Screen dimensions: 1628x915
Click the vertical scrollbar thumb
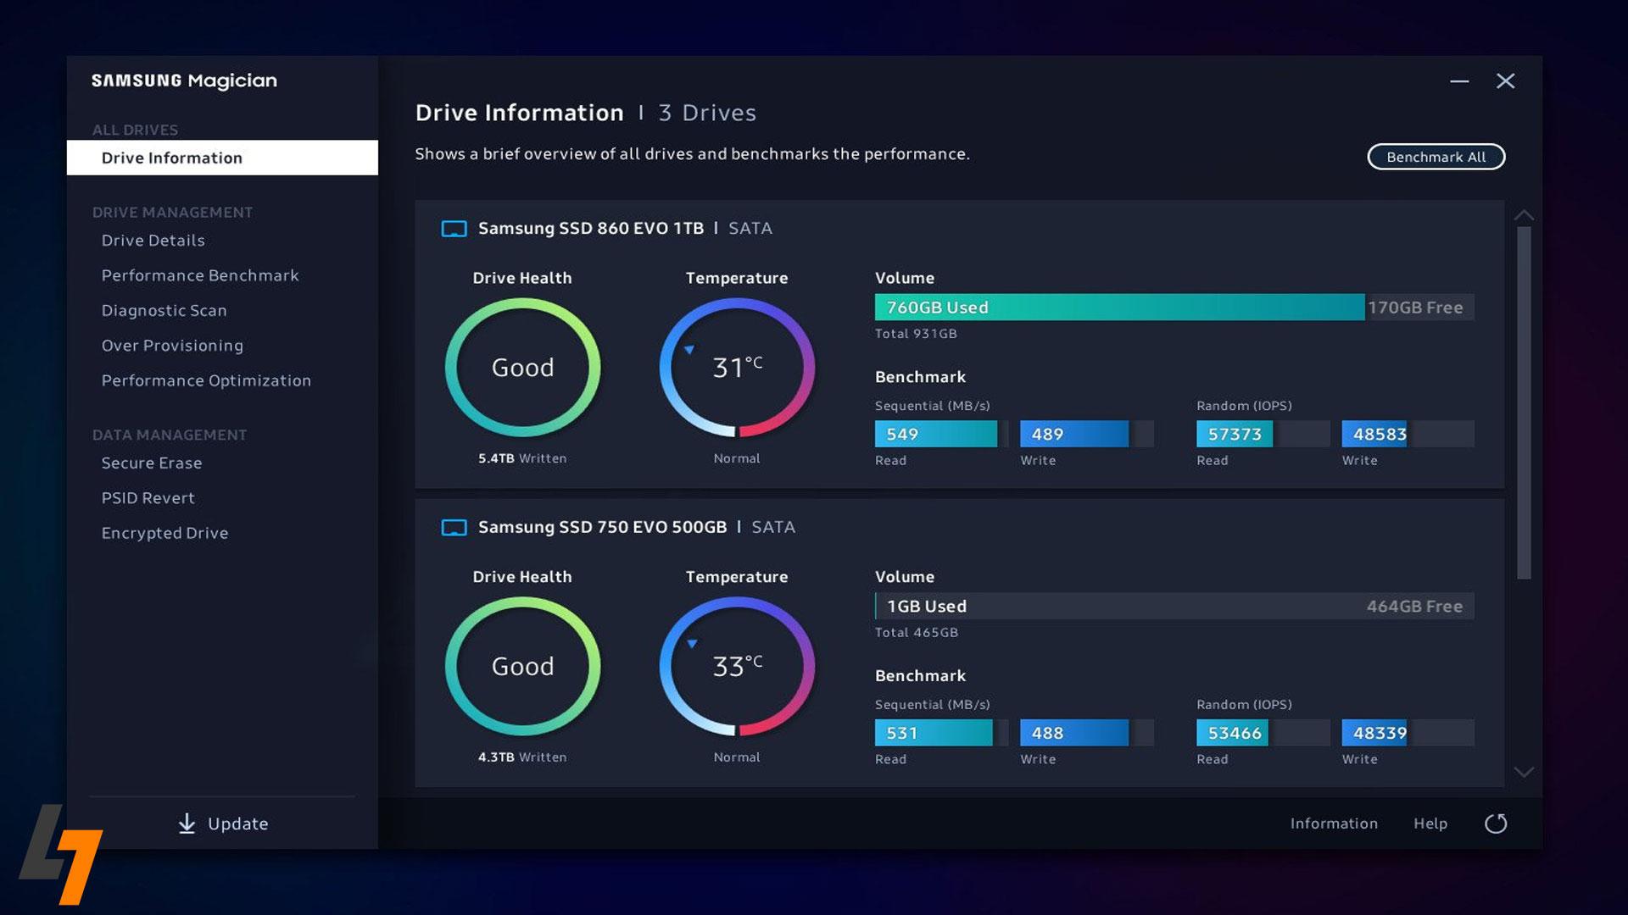(x=1524, y=402)
